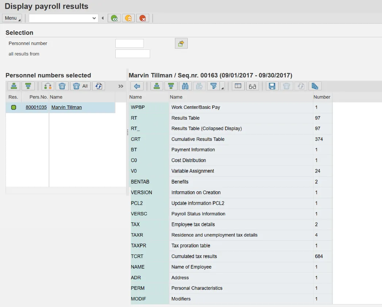Click the Marvin Tillman name link
The image size is (382, 307).
click(66, 107)
